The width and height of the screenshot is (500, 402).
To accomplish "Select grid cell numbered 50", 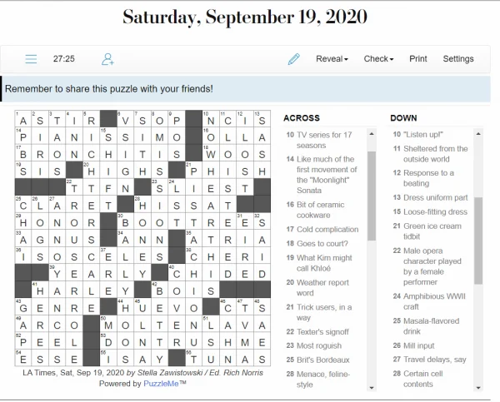I will click(108, 324).
